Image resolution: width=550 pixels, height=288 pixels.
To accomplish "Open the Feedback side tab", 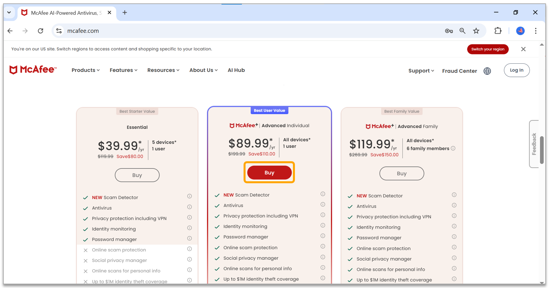I will [534, 144].
